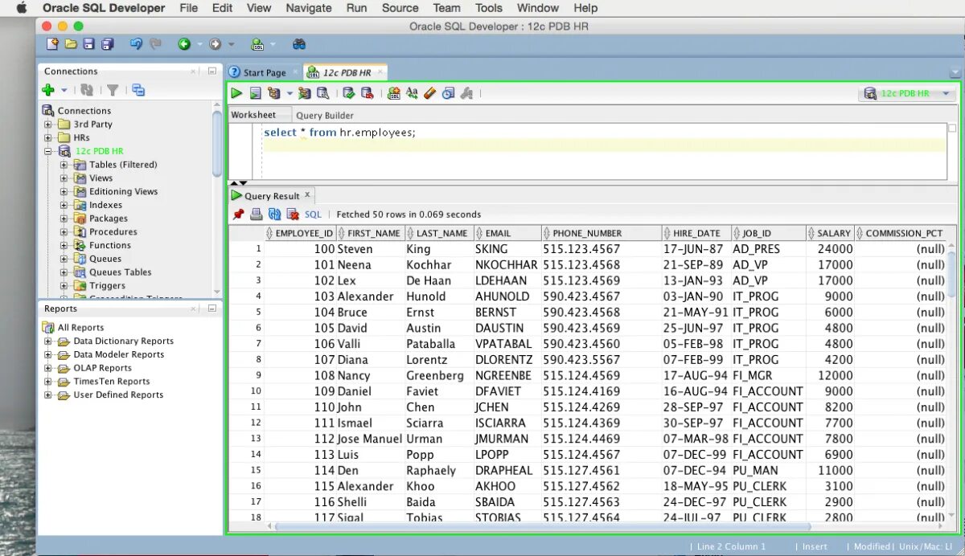
Task: Click the Run Script icon
Action: point(255,93)
